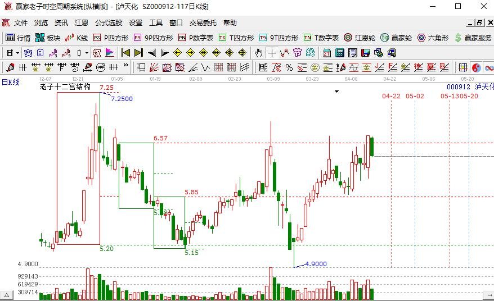Open the 文件 menu

tap(20, 23)
